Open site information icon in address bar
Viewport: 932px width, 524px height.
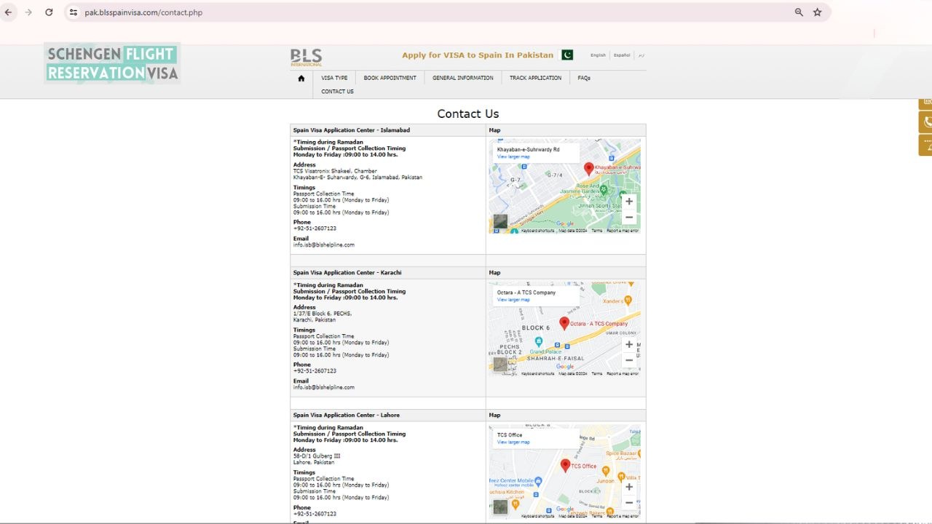[73, 12]
